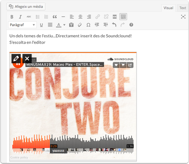Click the yaassss comment bubble
189x164 pixels.
(58, 151)
